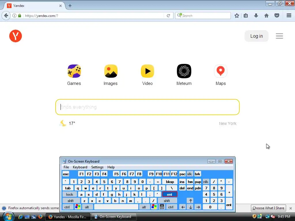Screen dimensions: 295x221
Task: Toggle the left shft key
Action: [x=71, y=201]
